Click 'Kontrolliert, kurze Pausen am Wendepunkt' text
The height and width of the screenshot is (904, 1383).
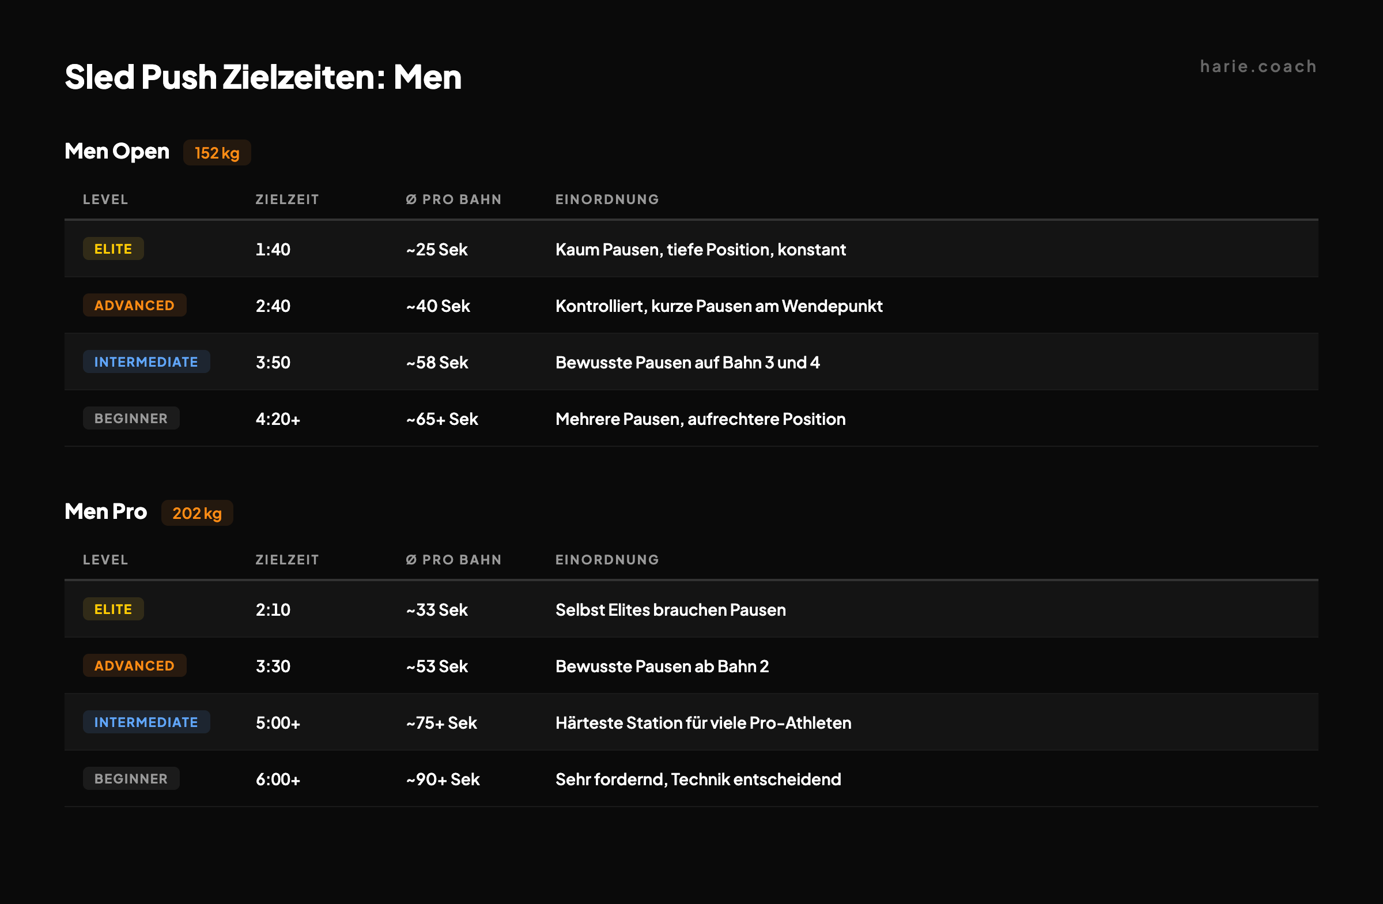click(x=719, y=306)
